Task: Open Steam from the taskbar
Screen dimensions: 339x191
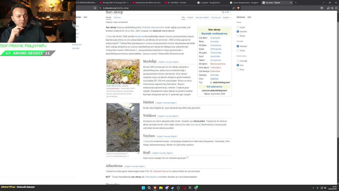Action: [x=172, y=188]
